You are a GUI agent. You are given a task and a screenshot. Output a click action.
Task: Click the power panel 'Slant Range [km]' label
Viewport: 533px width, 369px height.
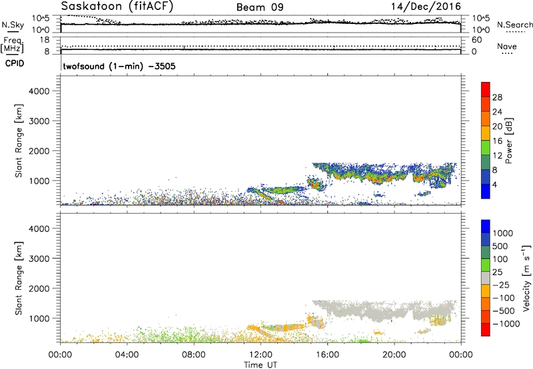coord(19,141)
